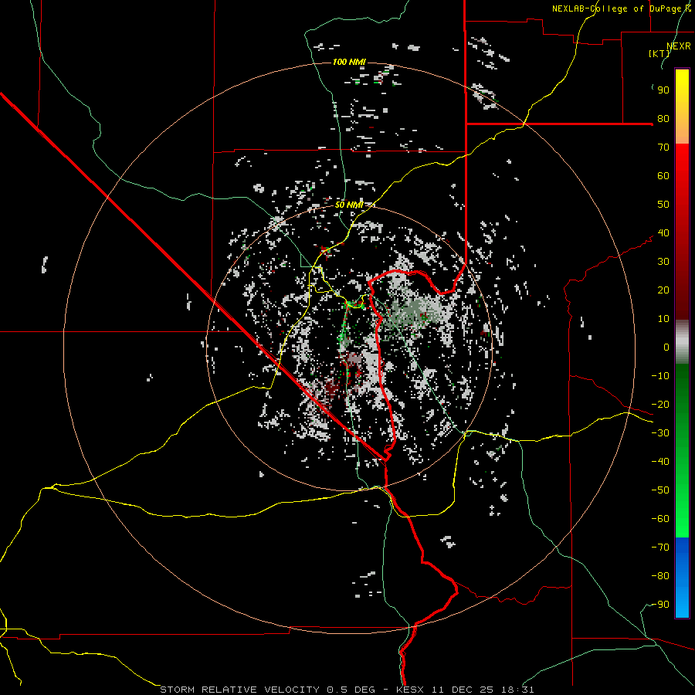The image size is (695, 695).
Task: Click the blue bottom segment of color bar
Action: (x=682, y=577)
